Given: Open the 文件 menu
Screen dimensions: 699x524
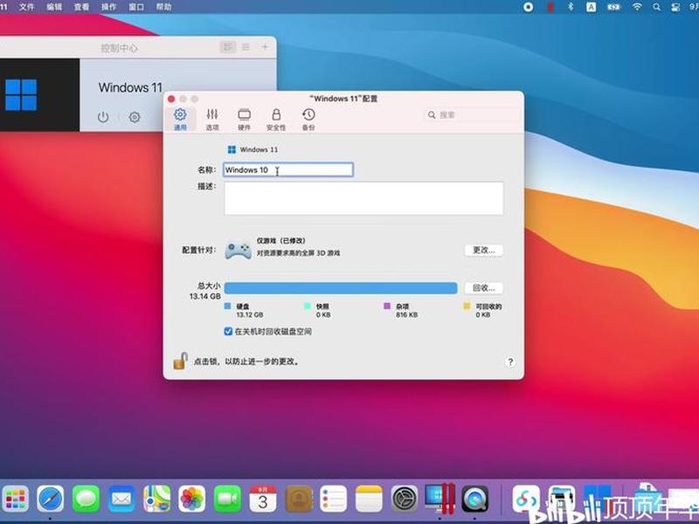Looking at the screenshot, I should (x=27, y=7).
